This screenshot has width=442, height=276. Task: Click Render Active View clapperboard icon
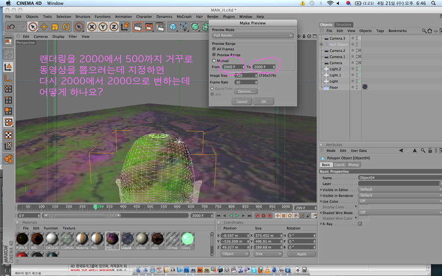(138, 26)
